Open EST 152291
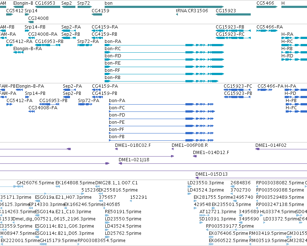The height and width of the screenshot is (246, 307). 131,201
